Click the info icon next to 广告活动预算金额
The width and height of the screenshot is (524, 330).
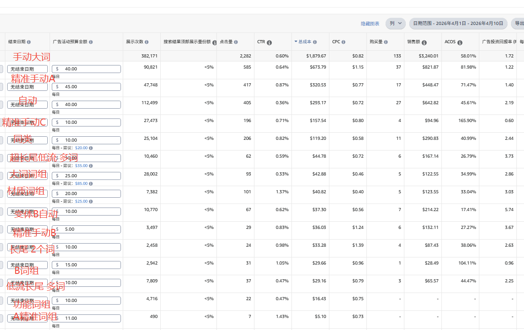point(91,42)
